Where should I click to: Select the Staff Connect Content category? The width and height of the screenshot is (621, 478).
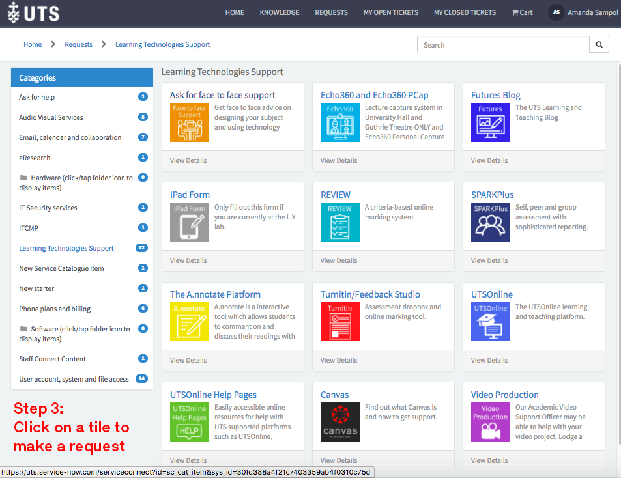pos(52,359)
